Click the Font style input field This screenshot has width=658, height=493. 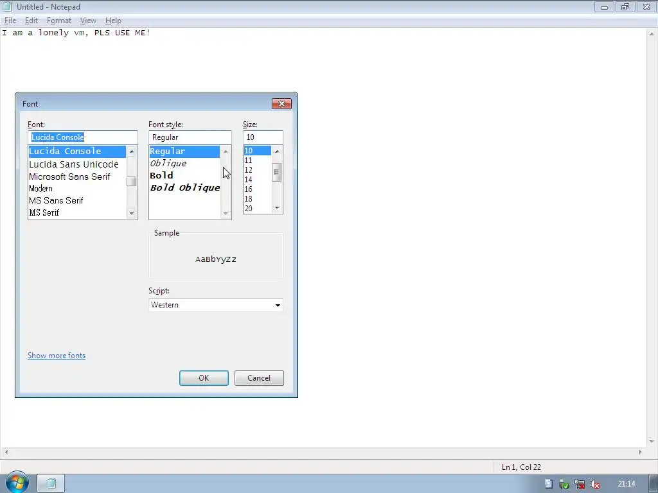point(190,137)
